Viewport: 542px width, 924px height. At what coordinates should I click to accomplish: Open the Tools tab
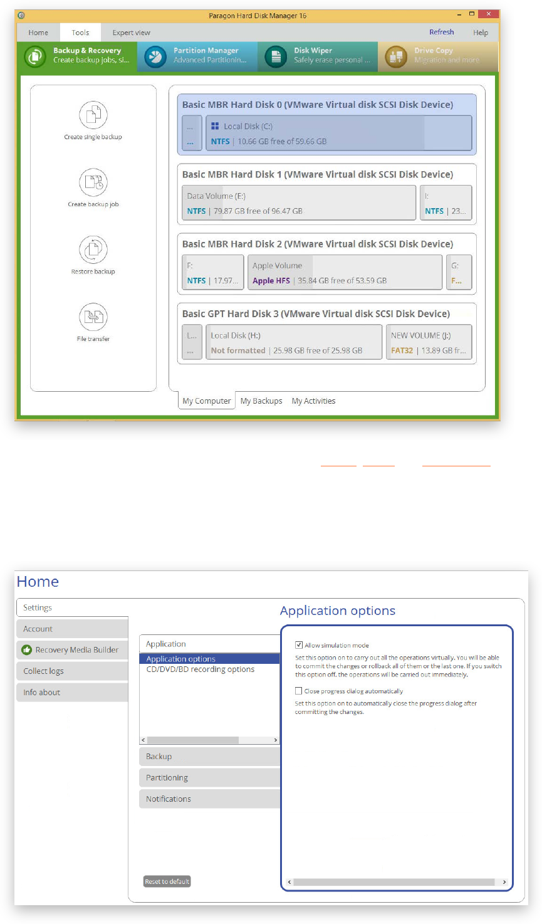(80, 33)
